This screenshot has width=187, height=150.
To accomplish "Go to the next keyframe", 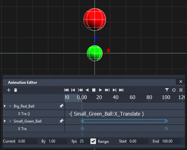I will point(107,90).
